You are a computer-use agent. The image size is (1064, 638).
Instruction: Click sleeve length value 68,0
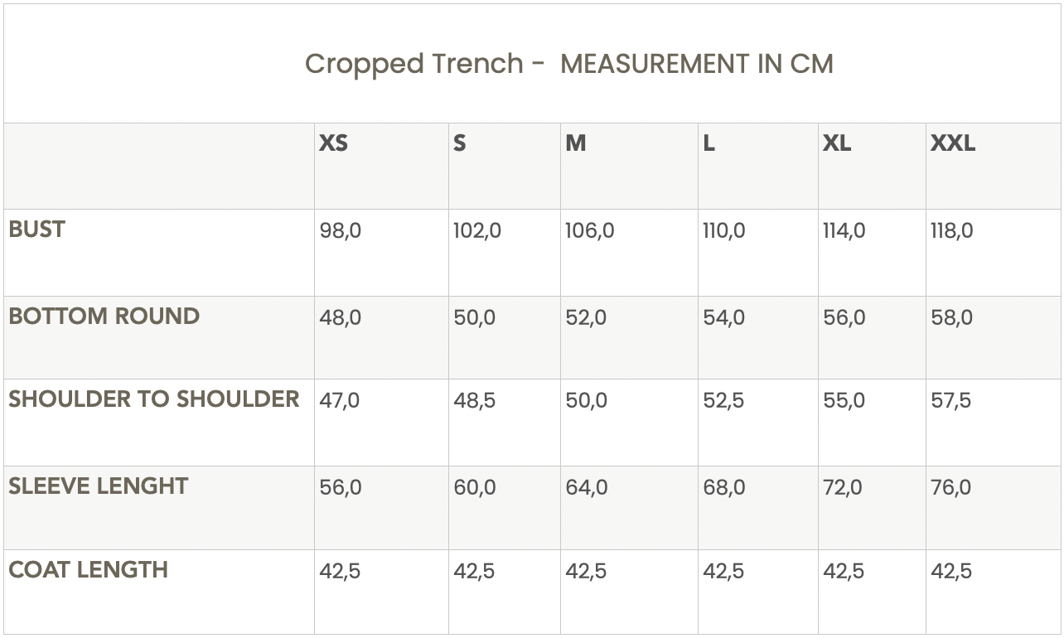coord(723,487)
